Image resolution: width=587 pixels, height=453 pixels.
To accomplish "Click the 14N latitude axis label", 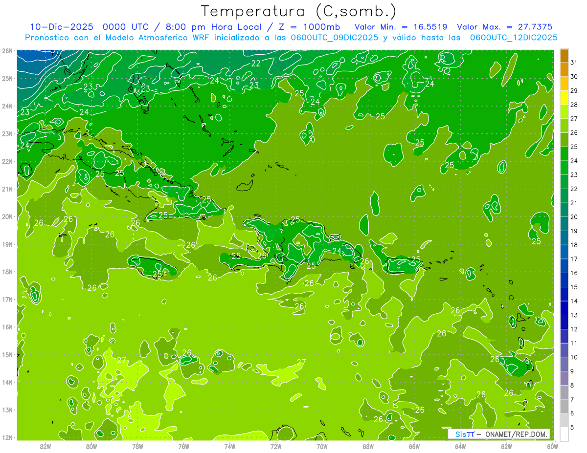I will tap(7, 382).
